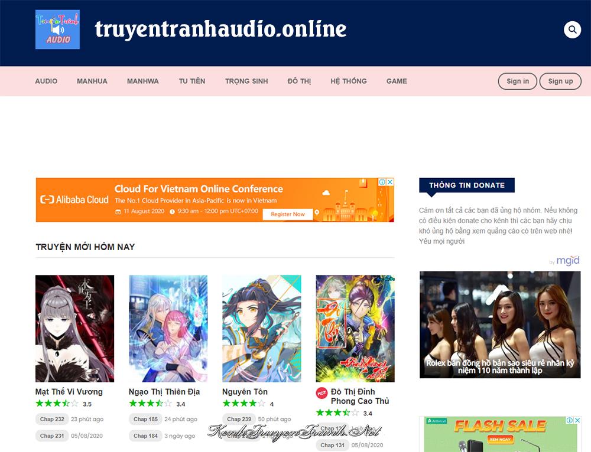Click the search magnifier icon
The image size is (591, 452).
tap(572, 30)
